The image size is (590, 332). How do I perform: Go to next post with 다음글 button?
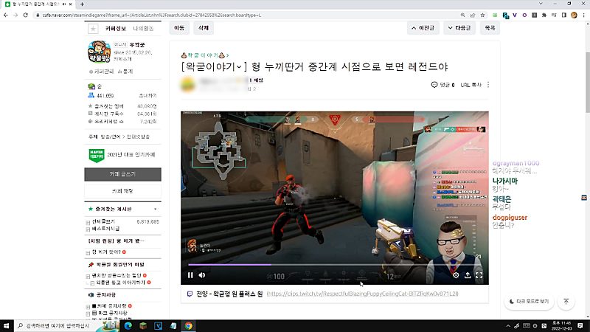pos(459,28)
